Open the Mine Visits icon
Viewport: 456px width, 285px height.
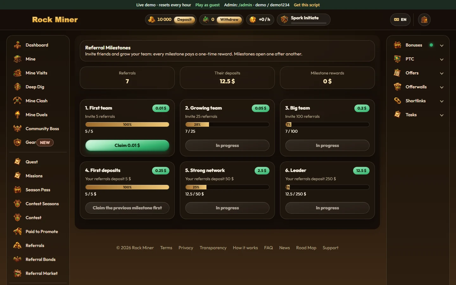click(17, 73)
